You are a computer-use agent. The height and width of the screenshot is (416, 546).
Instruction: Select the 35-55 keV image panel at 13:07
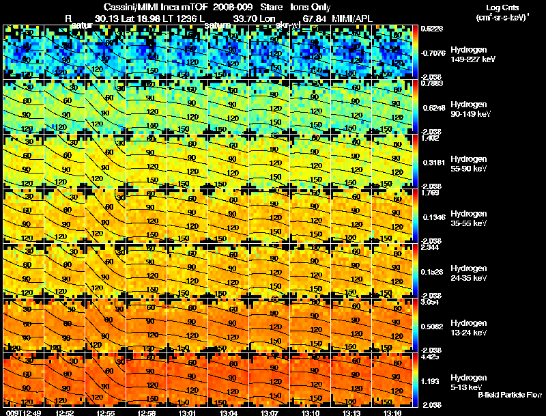coord(269,216)
